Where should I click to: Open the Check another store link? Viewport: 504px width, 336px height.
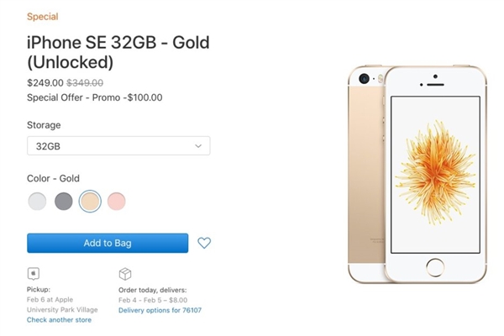point(59,320)
